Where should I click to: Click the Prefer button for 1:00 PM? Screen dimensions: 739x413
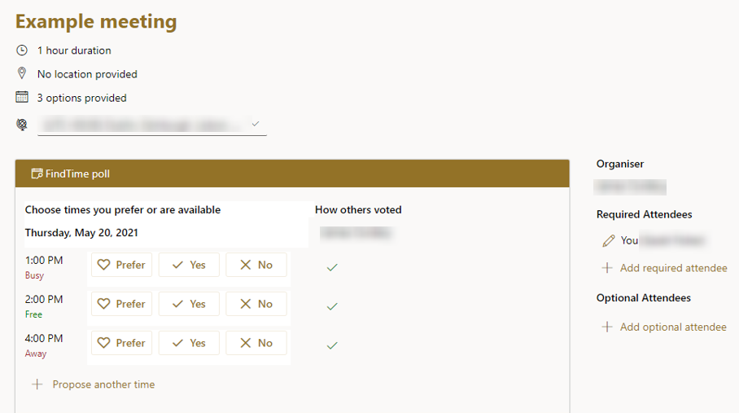pyautogui.click(x=121, y=265)
